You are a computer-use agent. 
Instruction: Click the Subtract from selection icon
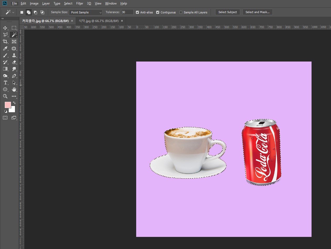coord(35,12)
